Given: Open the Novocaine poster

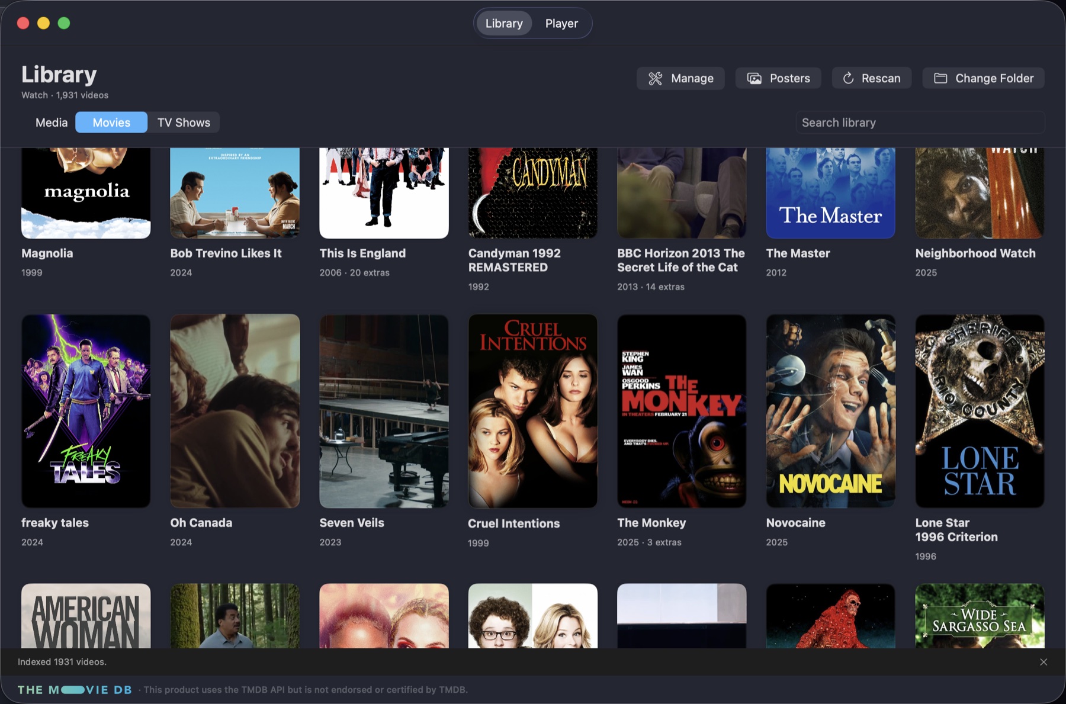Looking at the screenshot, I should click(831, 411).
